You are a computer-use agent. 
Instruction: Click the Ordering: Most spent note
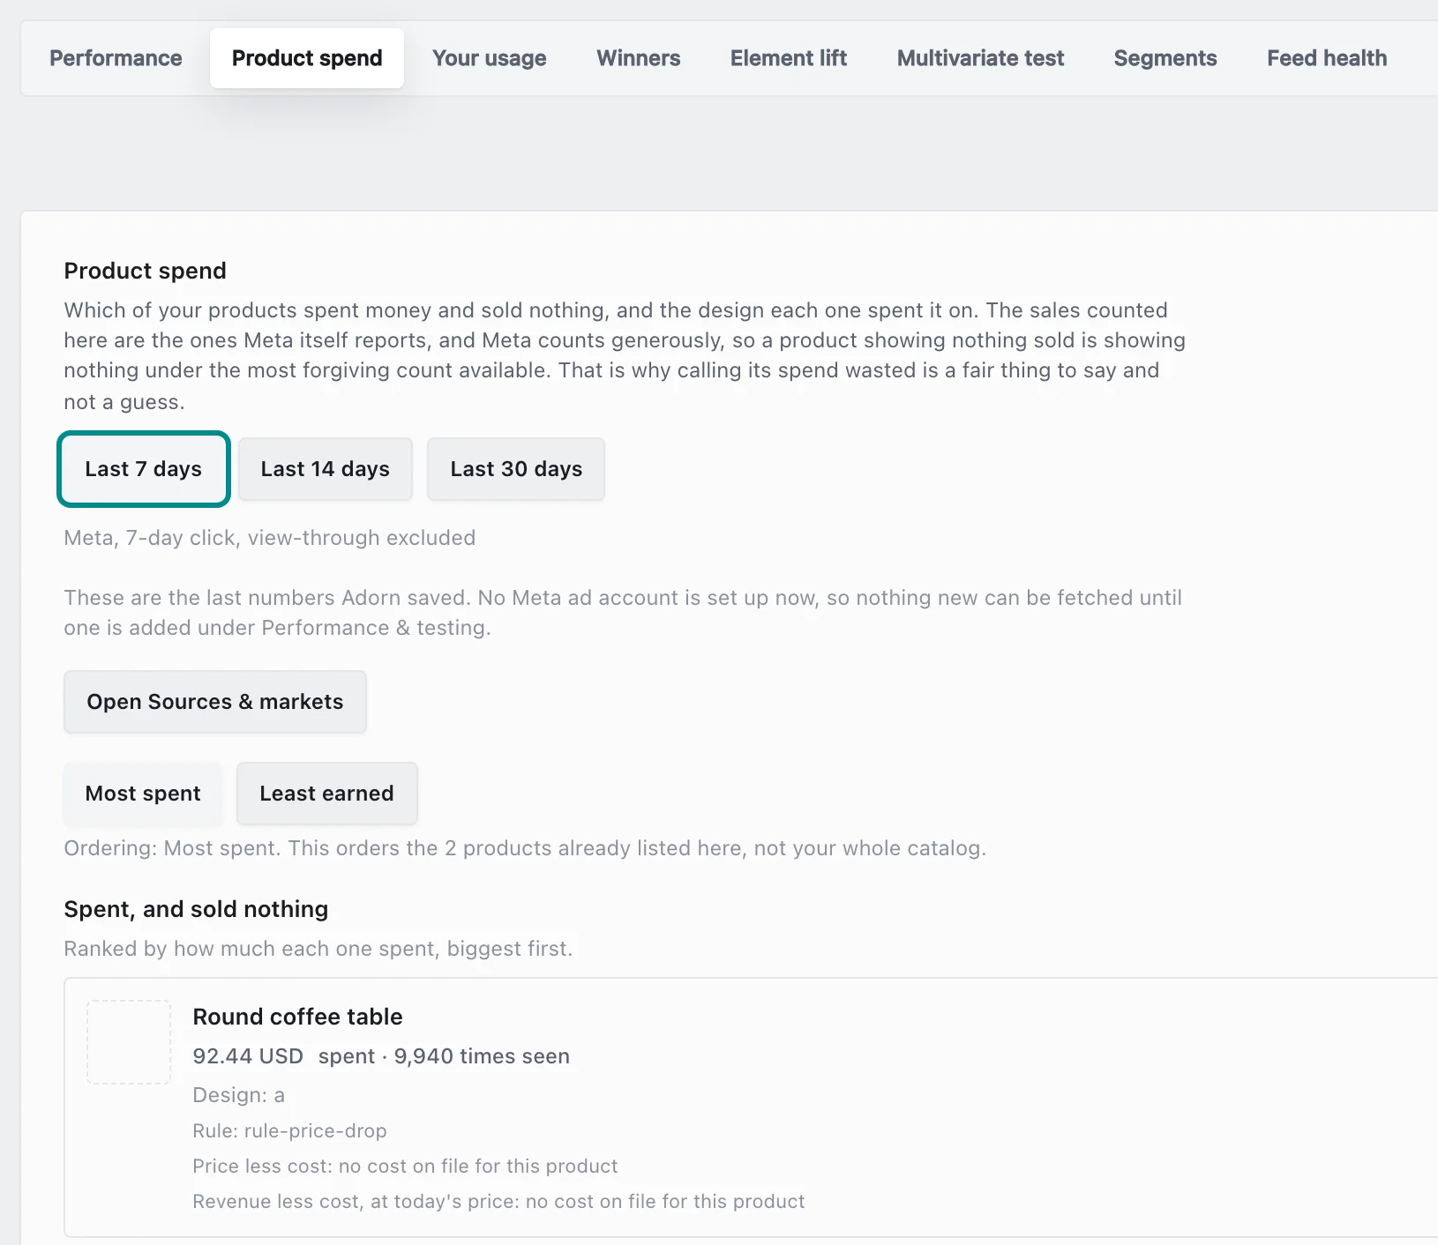point(525,848)
